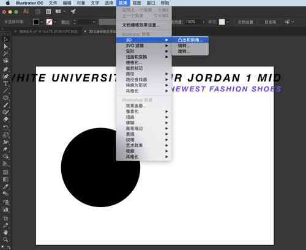Select the Artboard tool
The image size is (306, 250).
6,218
